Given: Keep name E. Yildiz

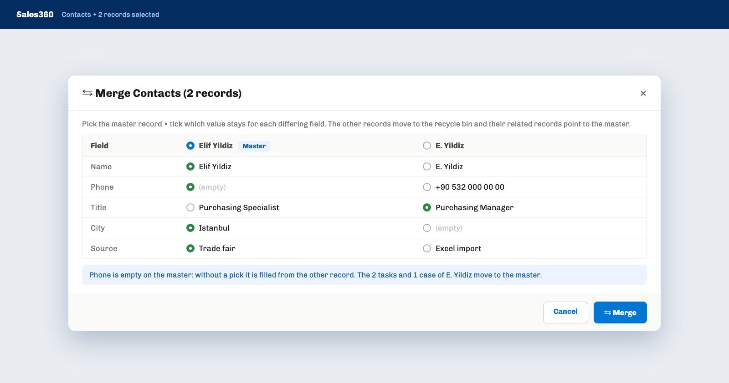Looking at the screenshot, I should pos(427,166).
